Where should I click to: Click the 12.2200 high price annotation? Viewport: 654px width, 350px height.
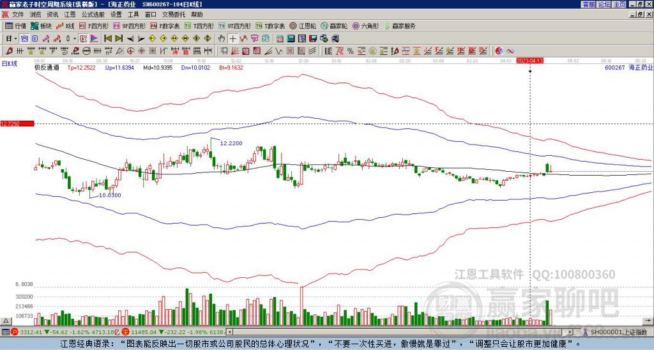coord(231,143)
